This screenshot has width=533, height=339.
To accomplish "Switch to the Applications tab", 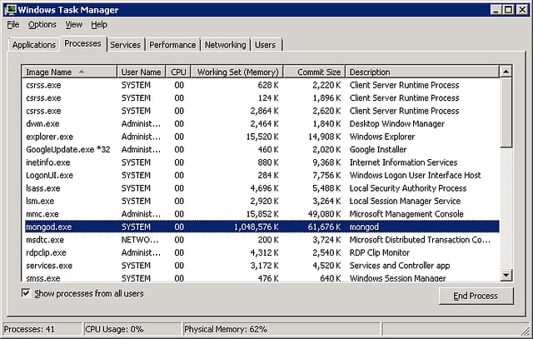I will pos(33,45).
